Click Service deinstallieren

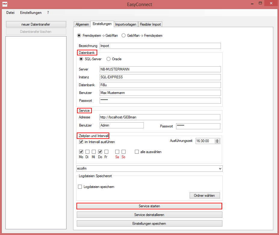coord(149,215)
